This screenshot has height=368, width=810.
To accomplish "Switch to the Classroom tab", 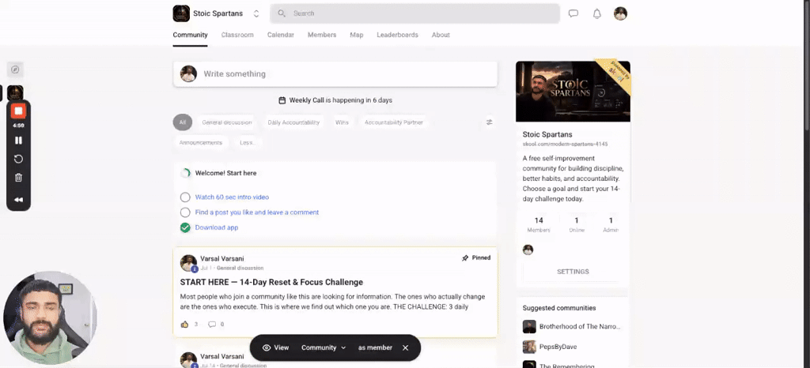I will coord(237,35).
